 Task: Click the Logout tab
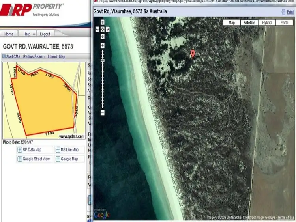[45, 34]
